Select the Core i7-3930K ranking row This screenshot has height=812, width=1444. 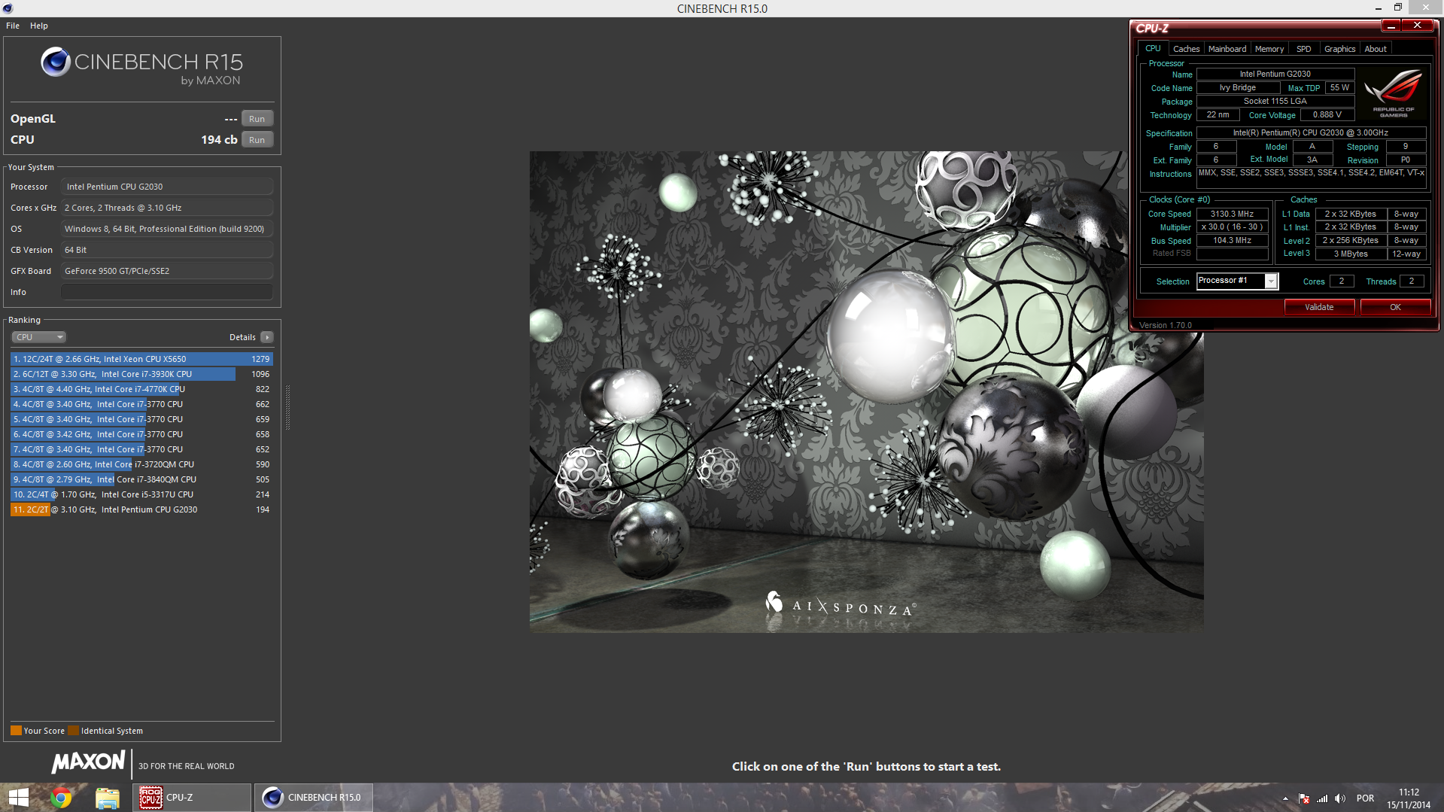pos(141,374)
